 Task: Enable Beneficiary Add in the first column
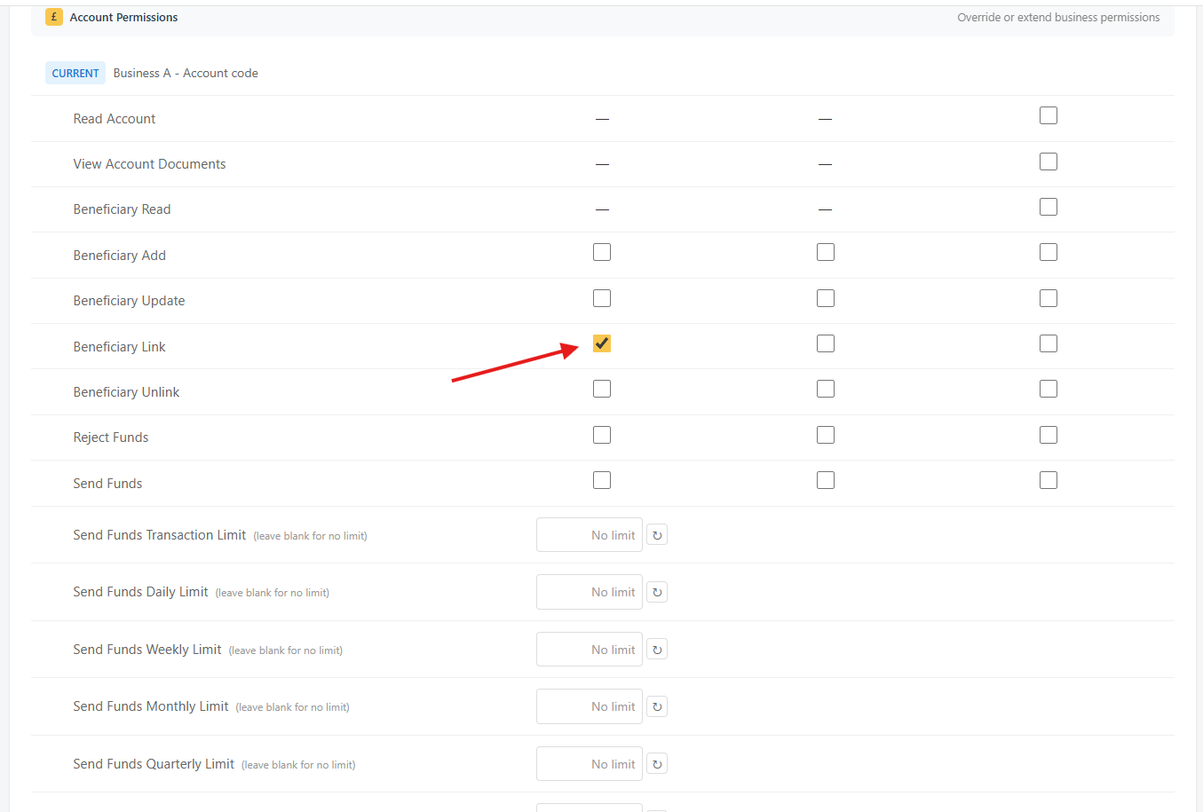click(x=601, y=252)
